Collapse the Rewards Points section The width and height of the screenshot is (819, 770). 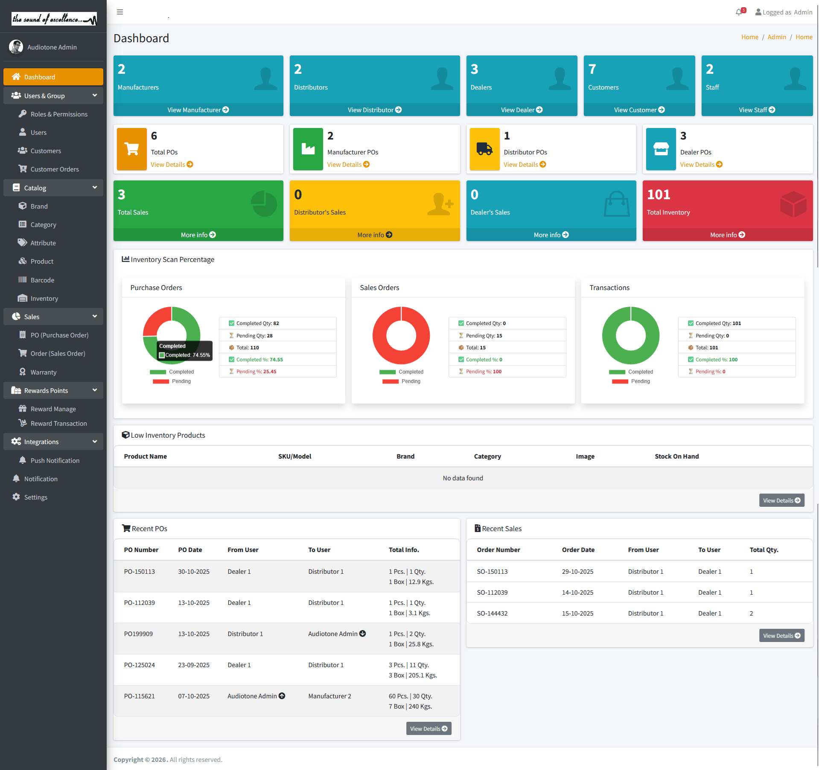click(53, 390)
